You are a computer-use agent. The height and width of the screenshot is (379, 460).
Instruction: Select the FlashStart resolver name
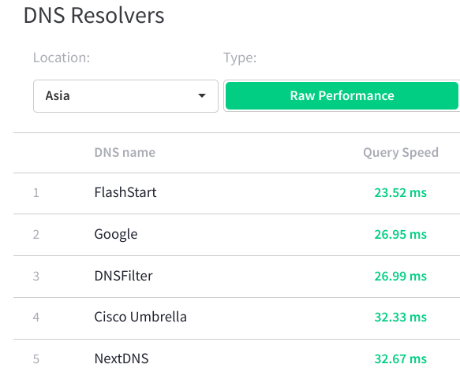[x=125, y=193]
